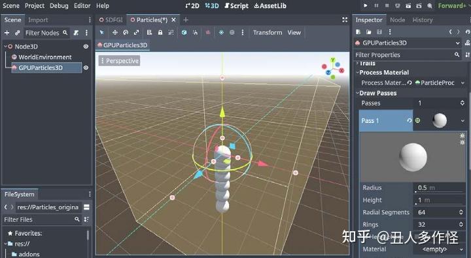The image size is (471, 258).
Task: Open the GPUParticles3D particles toolbar icon
Action: (208, 33)
